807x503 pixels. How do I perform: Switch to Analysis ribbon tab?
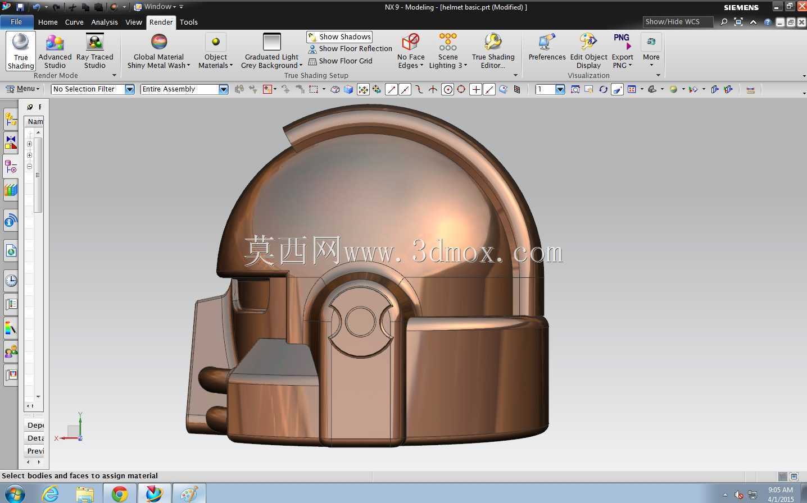pyautogui.click(x=105, y=22)
